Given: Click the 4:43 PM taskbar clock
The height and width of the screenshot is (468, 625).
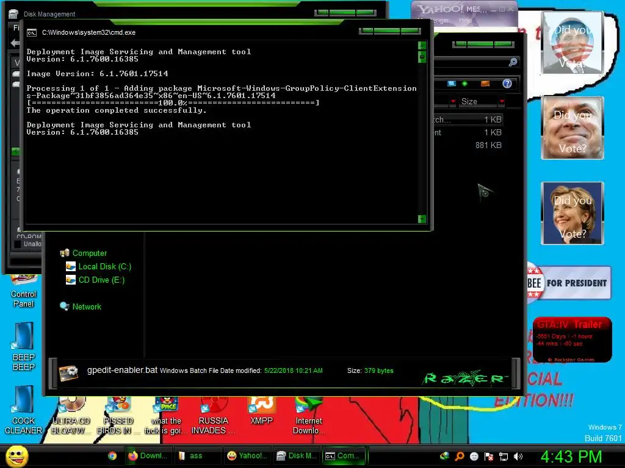Looking at the screenshot, I should click(x=571, y=456).
